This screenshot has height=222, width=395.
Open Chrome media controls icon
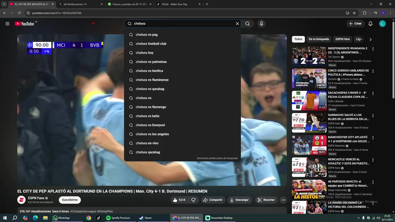click(x=376, y=13)
